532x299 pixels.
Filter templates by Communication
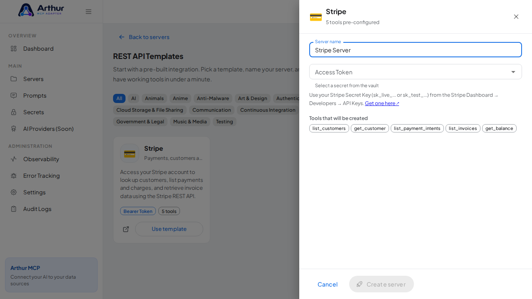click(x=212, y=110)
